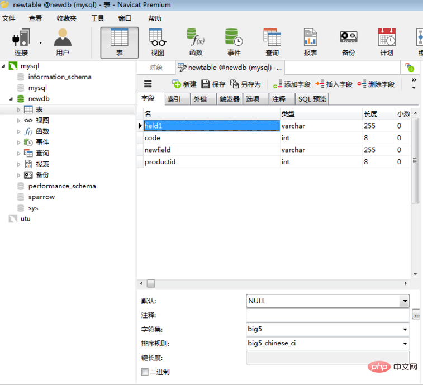Expand the 事件 events tree node
This screenshot has height=385, width=423.
click(x=18, y=142)
